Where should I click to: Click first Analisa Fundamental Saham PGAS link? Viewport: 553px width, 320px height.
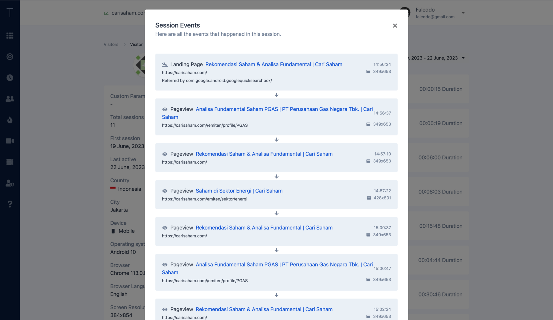pyautogui.click(x=284, y=109)
